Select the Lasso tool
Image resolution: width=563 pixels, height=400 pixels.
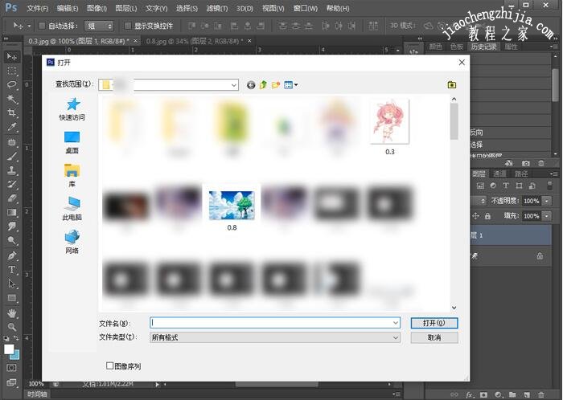click(12, 85)
